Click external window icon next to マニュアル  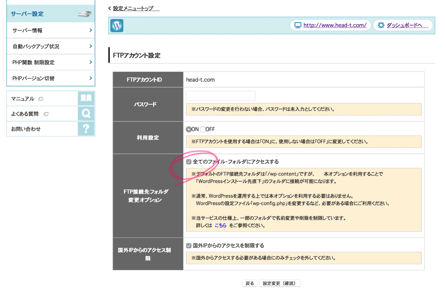pyautogui.click(x=41, y=99)
